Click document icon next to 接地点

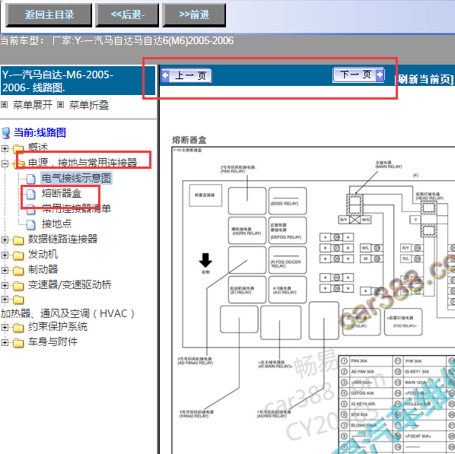[x=31, y=224]
